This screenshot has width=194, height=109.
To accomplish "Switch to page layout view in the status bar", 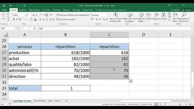I will 161,104.
